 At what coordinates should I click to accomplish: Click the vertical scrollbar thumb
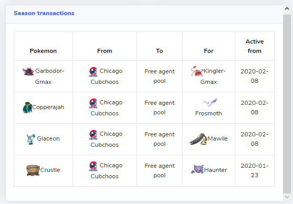pos(287,104)
